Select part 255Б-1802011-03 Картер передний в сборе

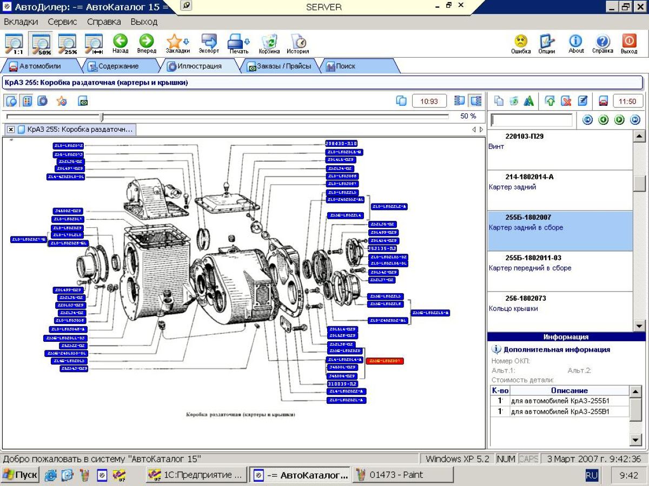[560, 271]
